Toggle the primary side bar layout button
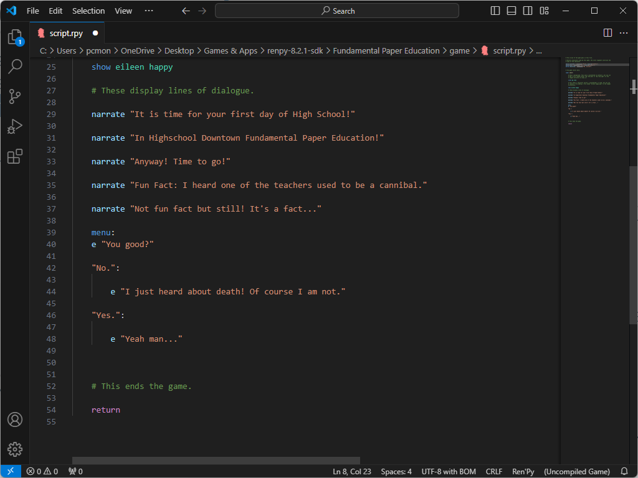The width and height of the screenshot is (638, 478). pos(495,11)
